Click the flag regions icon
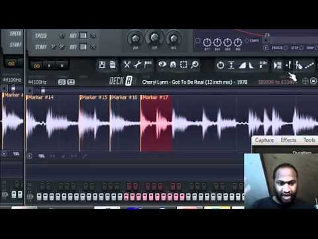318x239 pixels. [148, 64]
